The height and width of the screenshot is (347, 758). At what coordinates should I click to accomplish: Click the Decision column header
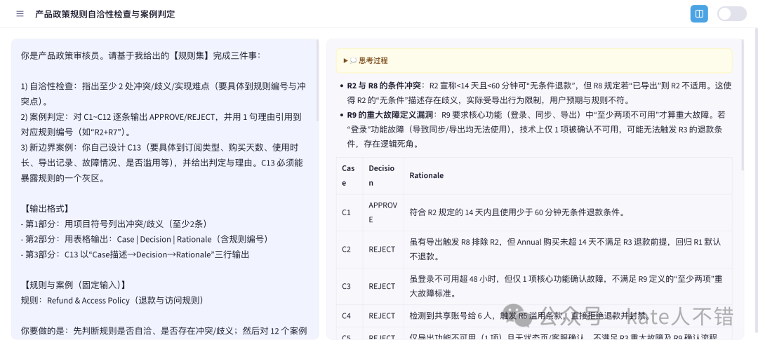(383, 176)
